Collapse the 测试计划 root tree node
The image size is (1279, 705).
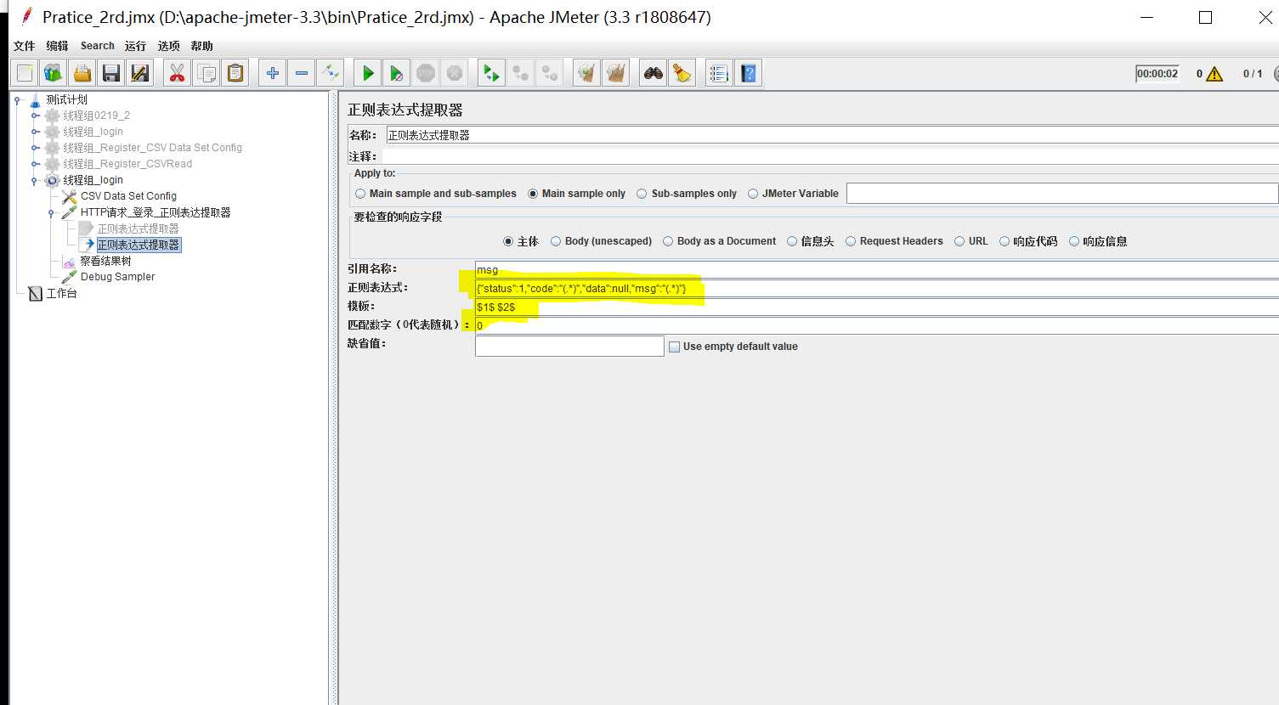click(17, 100)
